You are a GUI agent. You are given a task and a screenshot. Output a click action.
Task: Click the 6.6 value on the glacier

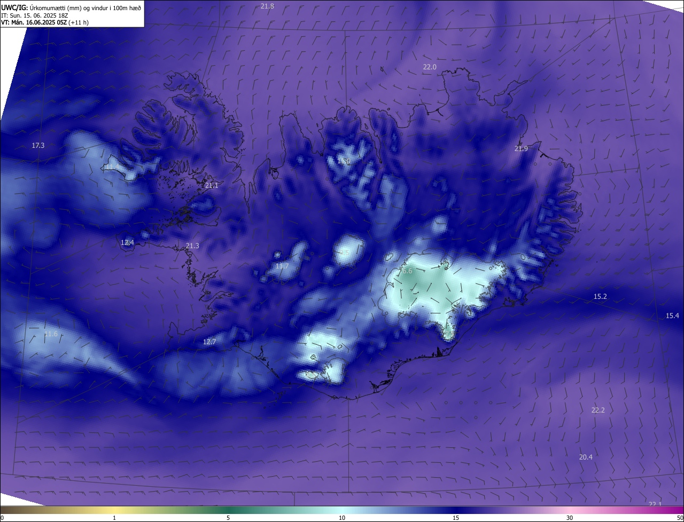[407, 271]
